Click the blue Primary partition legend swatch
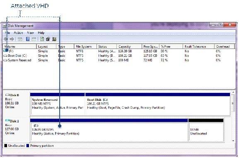The image size is (239, 158). click(x=28, y=146)
